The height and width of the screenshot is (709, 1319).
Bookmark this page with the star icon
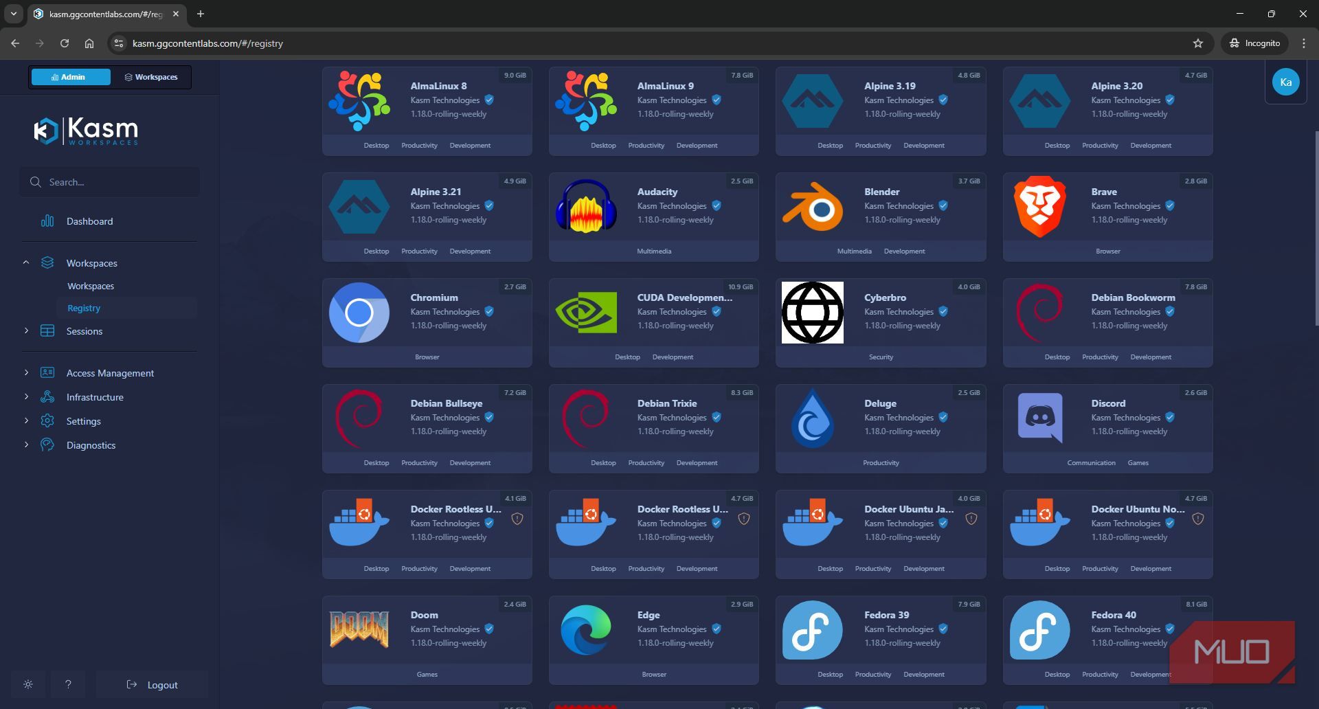[1198, 43]
